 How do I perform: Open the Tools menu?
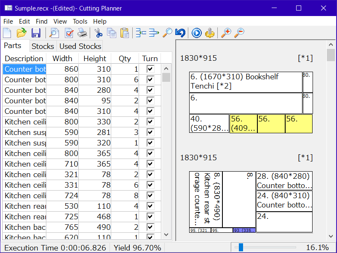pyautogui.click(x=80, y=21)
